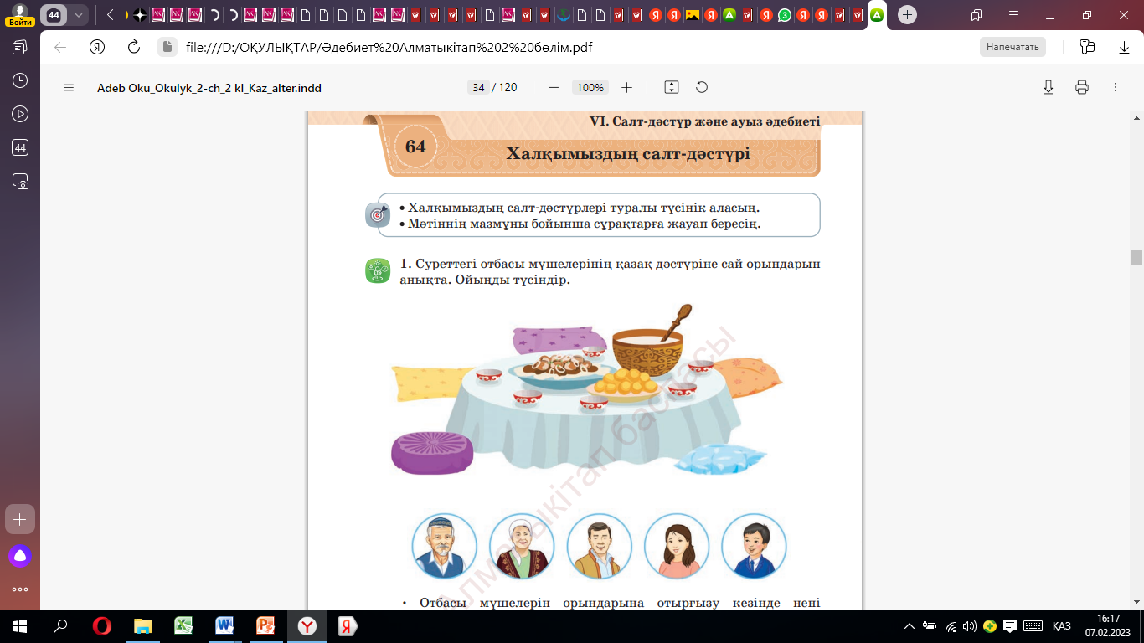Print the PDF using the printer icon
The image size is (1144, 643).
[1081, 88]
